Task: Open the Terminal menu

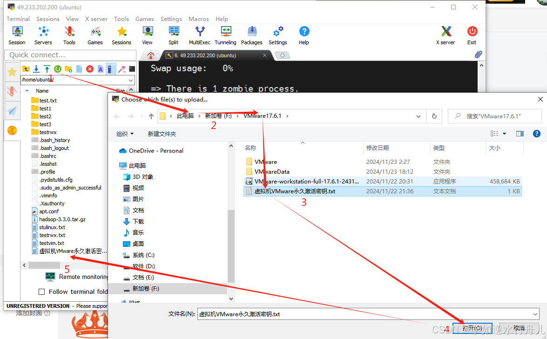Action: 18,19
